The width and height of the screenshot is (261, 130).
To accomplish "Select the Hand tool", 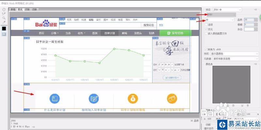I will pyautogui.click(x=4, y=10).
